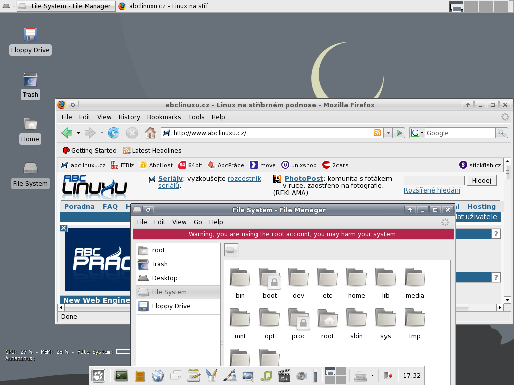This screenshot has width=514, height=385.
Task: Select Floppy Drive in File Manager sidebar
Action: [178, 306]
